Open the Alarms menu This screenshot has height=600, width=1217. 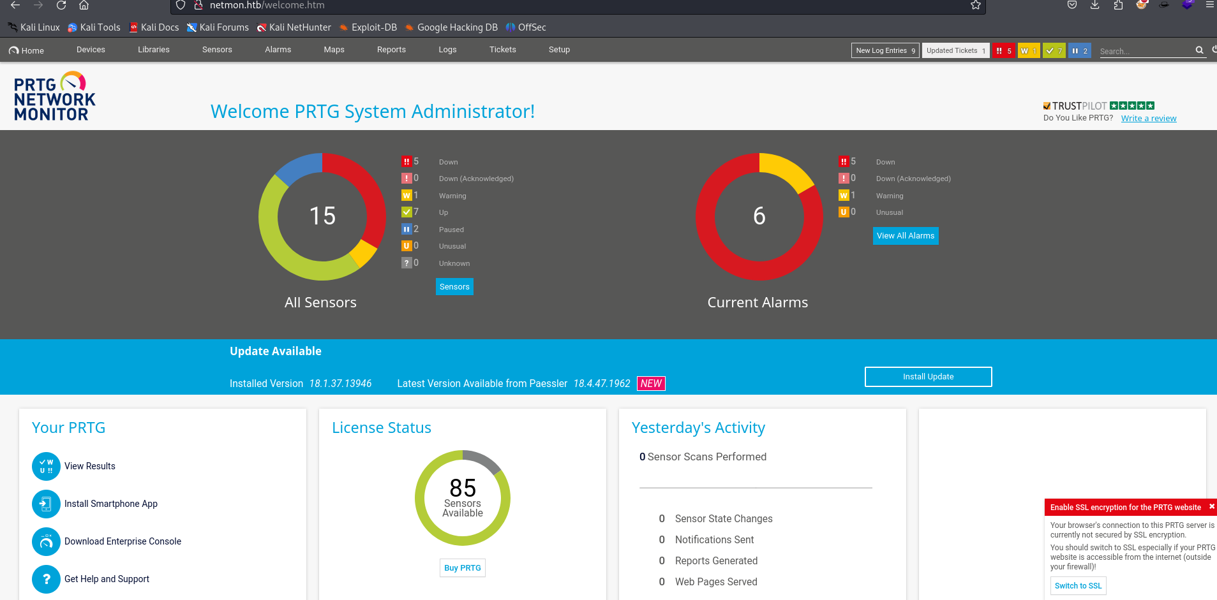[278, 50]
